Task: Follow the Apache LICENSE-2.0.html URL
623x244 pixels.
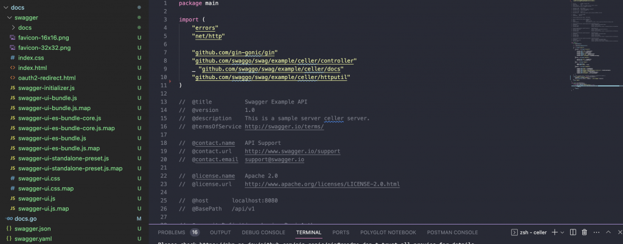Action: tap(322, 184)
